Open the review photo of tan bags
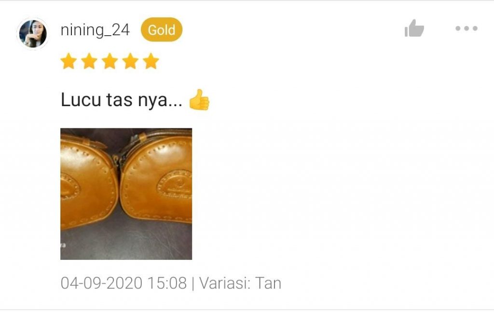 126,194
